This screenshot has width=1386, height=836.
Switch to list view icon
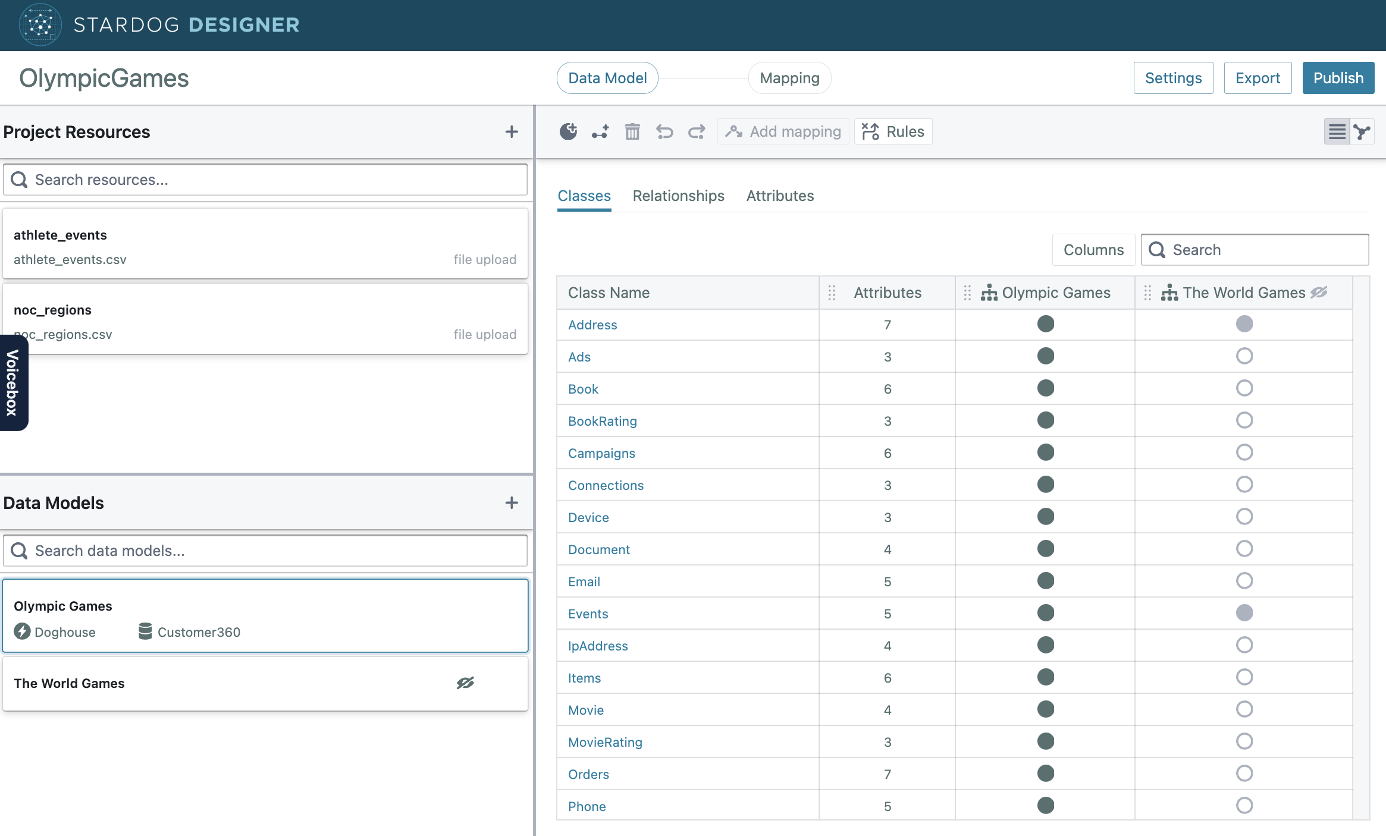tap(1337, 131)
